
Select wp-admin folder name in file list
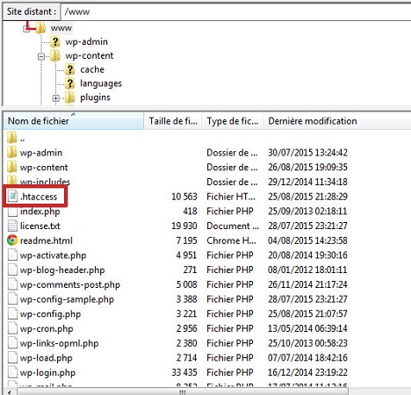41,153
